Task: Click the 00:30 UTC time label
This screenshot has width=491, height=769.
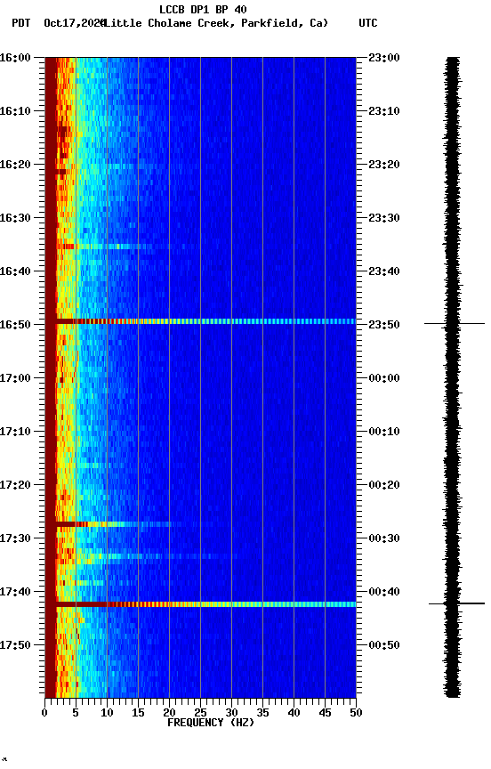Action: tap(384, 539)
